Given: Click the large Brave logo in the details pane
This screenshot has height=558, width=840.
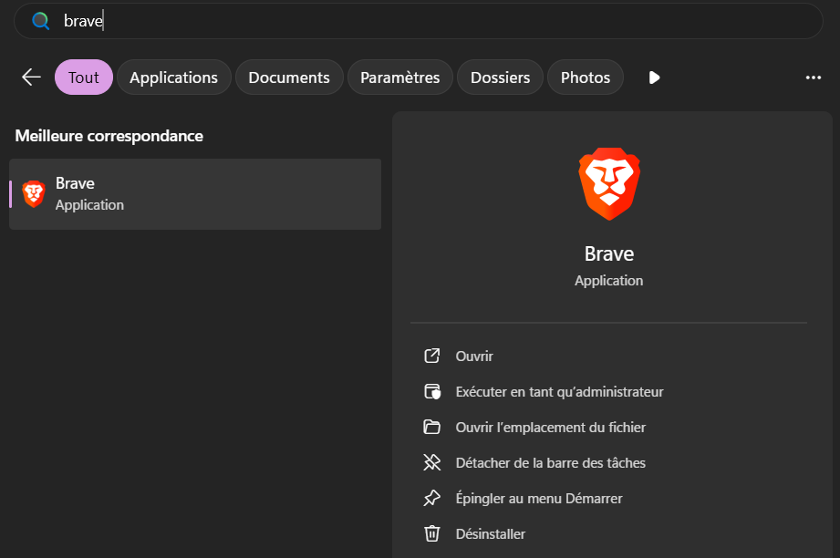Looking at the screenshot, I should click(x=609, y=183).
